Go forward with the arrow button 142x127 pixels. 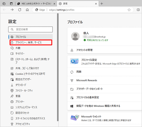pyautogui.click(x=12, y=10)
